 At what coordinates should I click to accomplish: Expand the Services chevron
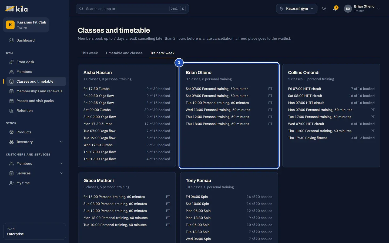click(x=61, y=173)
